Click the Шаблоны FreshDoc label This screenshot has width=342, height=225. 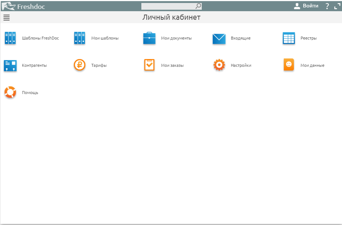click(x=40, y=38)
